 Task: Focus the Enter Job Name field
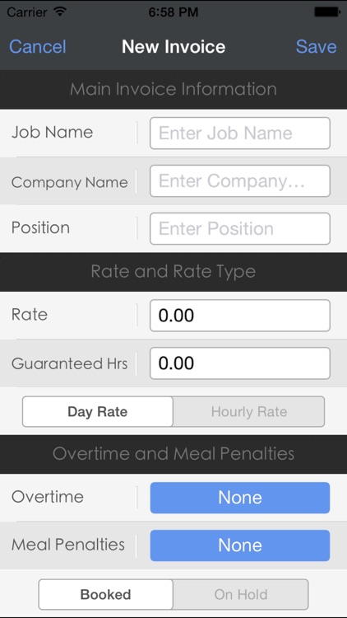click(240, 133)
